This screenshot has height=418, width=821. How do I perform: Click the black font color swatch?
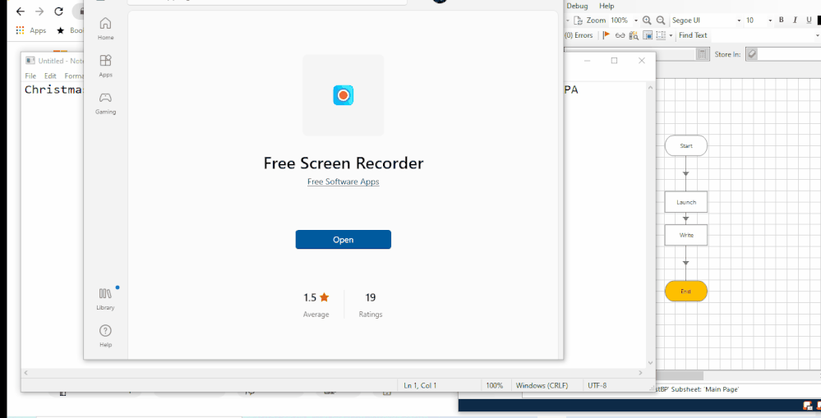click(819, 21)
